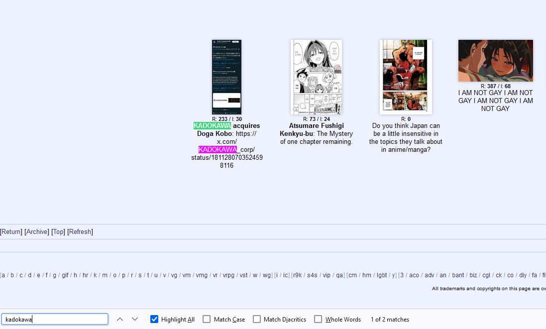
Task: Open the 'a' board link
Action: (x=3, y=275)
